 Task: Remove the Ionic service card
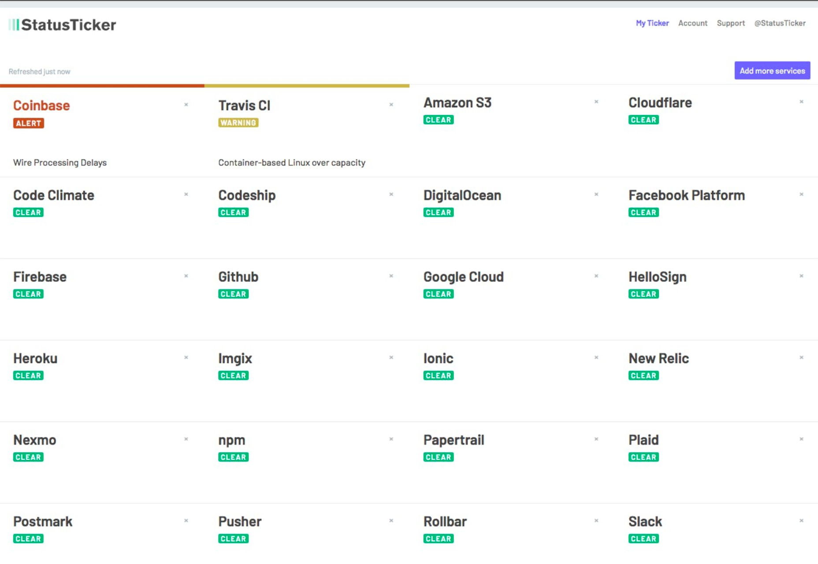pos(596,357)
